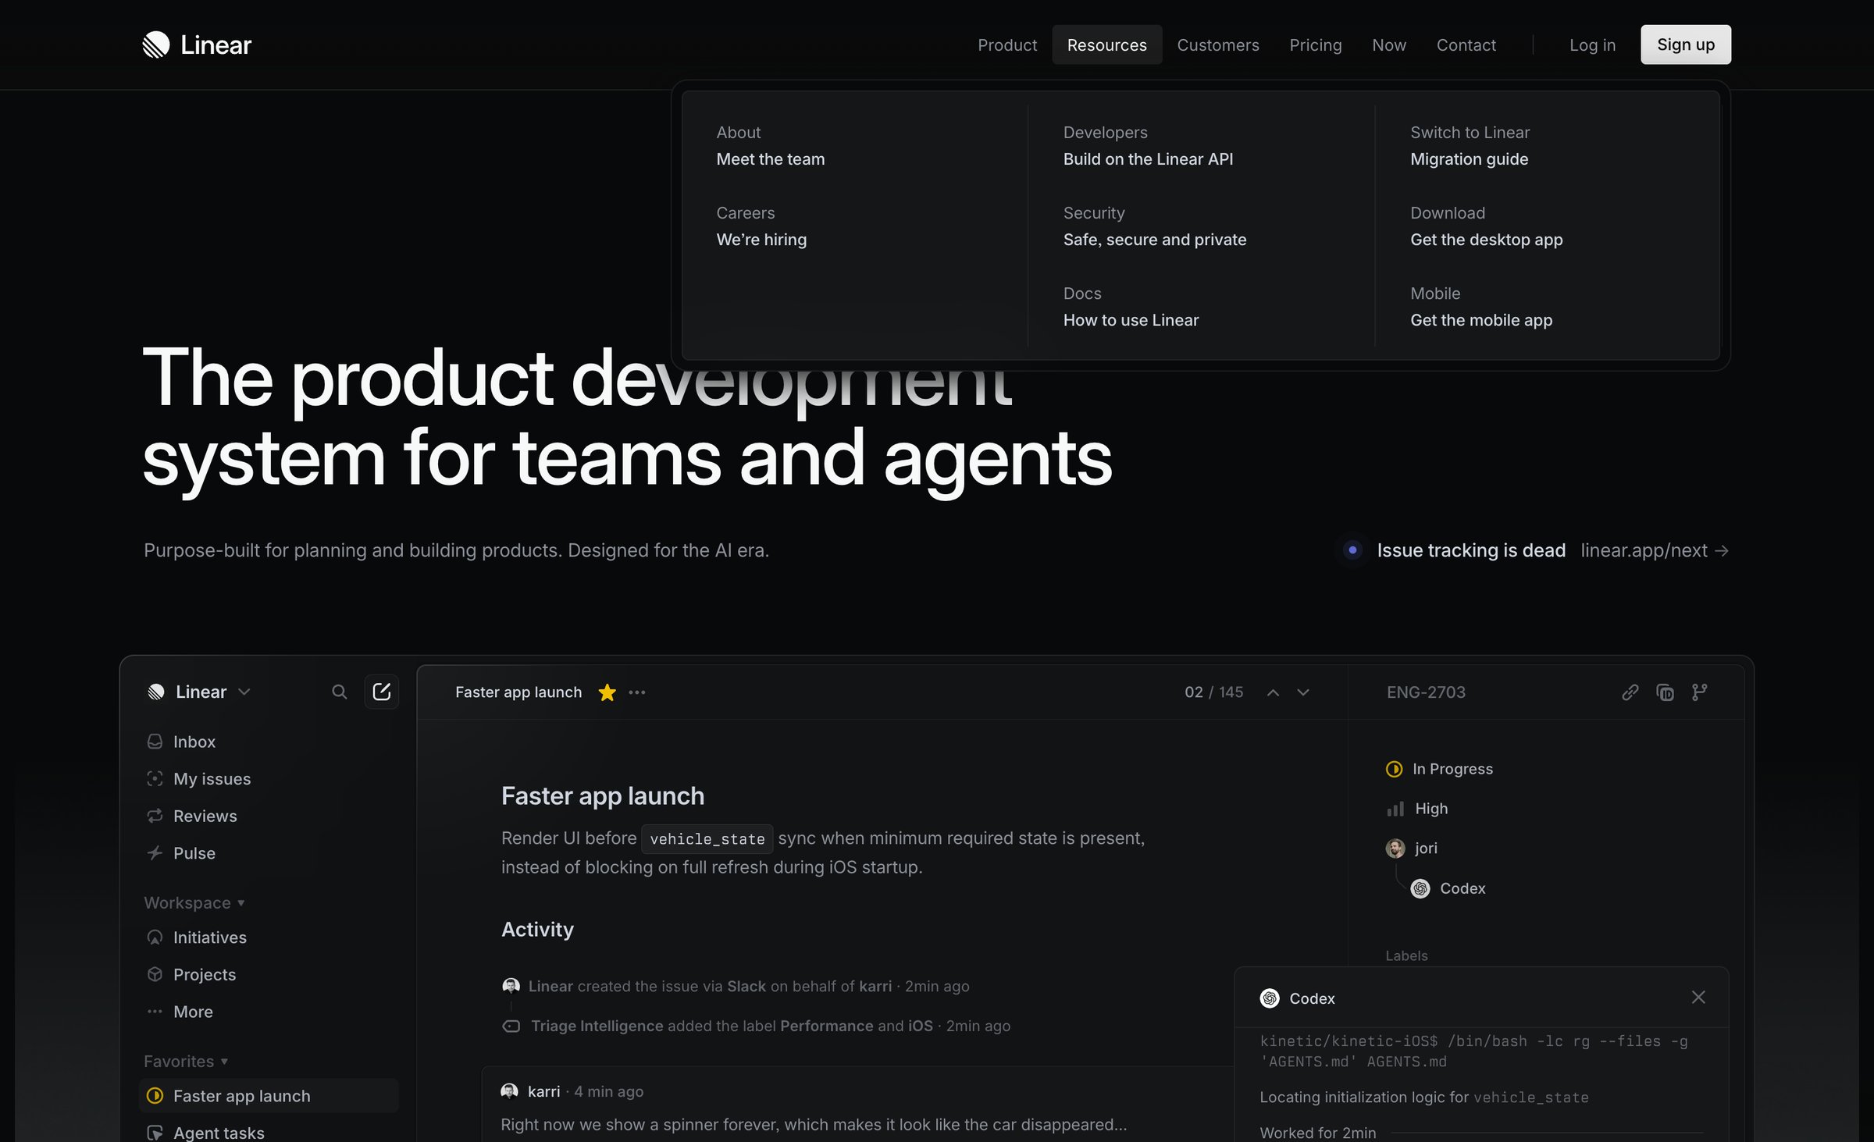
Task: Follow the linear.app/next link
Action: [x=1655, y=550]
